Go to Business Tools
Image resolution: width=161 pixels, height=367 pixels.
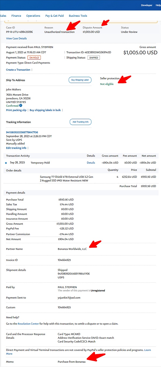point(78,16)
